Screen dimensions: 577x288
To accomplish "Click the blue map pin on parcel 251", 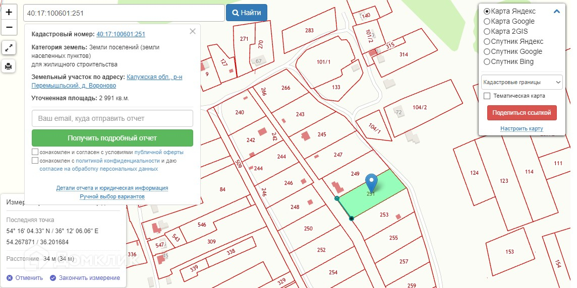I will [372, 183].
